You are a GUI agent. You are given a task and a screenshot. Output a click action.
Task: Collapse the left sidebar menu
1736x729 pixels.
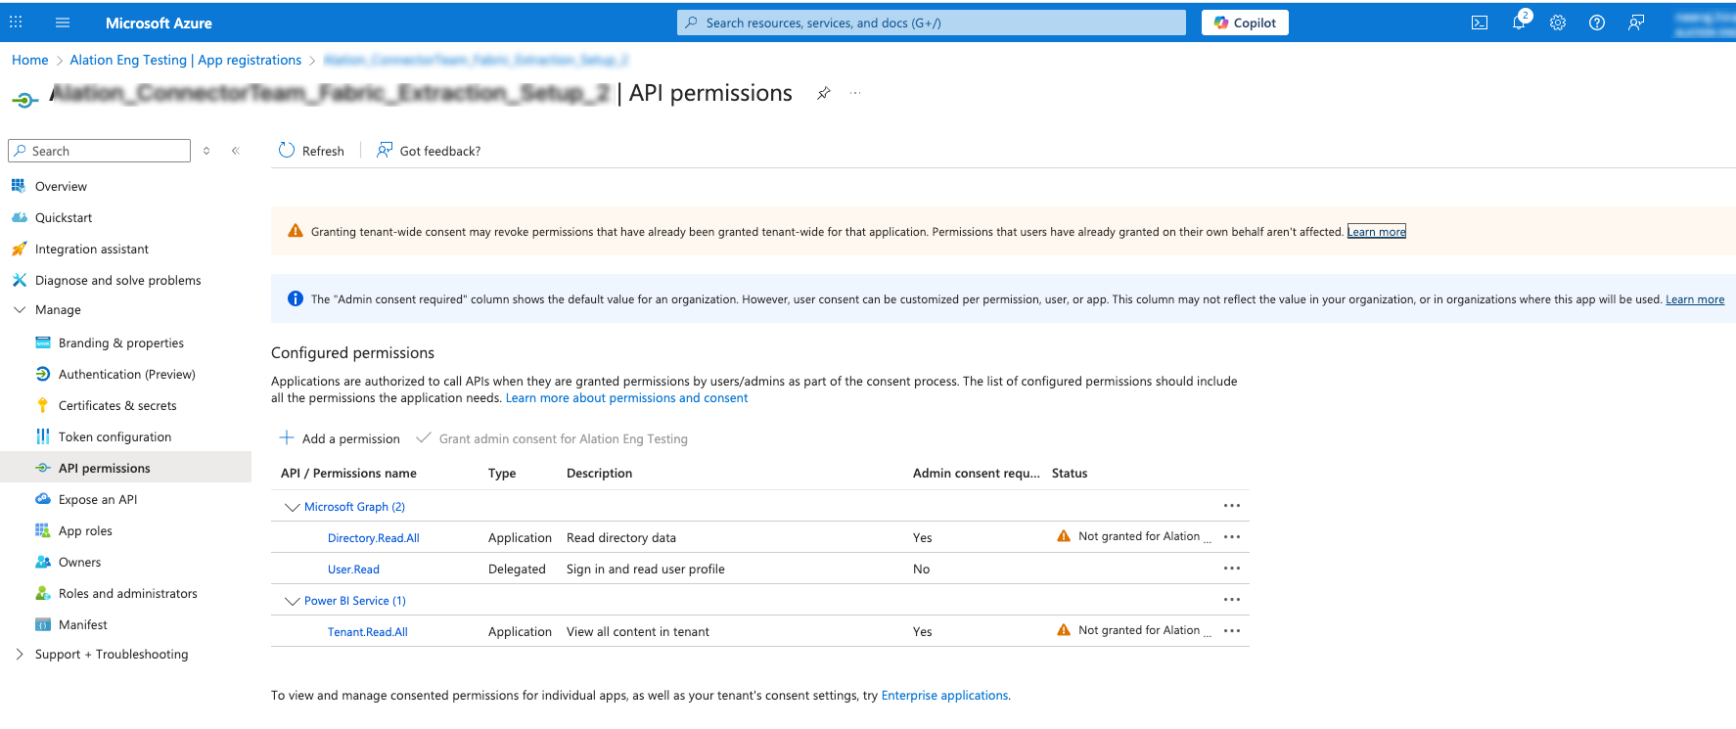235,151
